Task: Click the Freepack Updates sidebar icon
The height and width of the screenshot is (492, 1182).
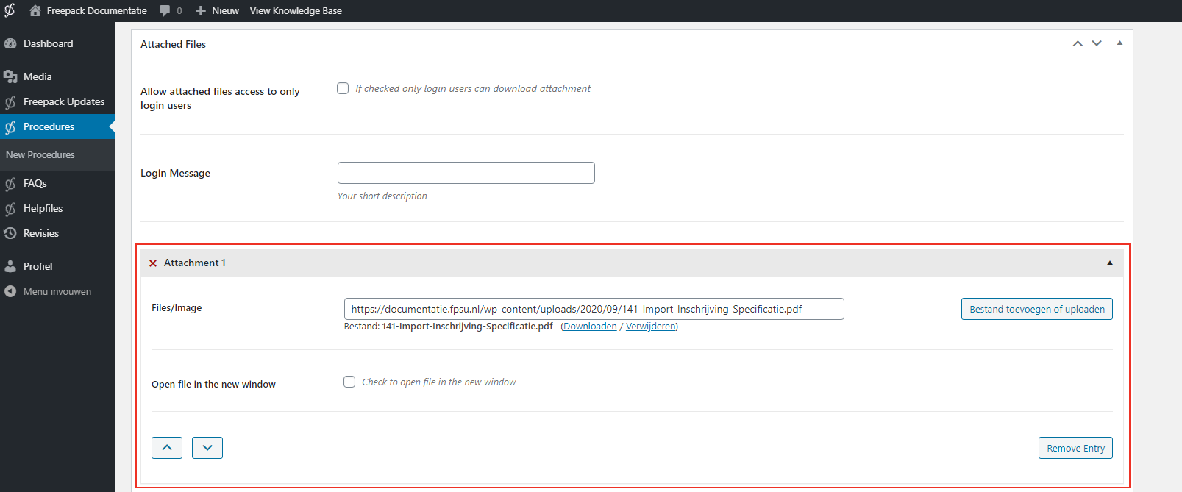Action: (10, 102)
